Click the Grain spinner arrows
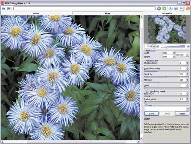The height and width of the screenshot is (144, 191). click(187, 85)
